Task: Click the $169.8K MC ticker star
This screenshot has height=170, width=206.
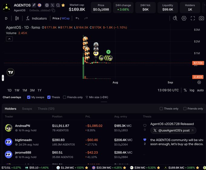Action: [x=197, y=168]
